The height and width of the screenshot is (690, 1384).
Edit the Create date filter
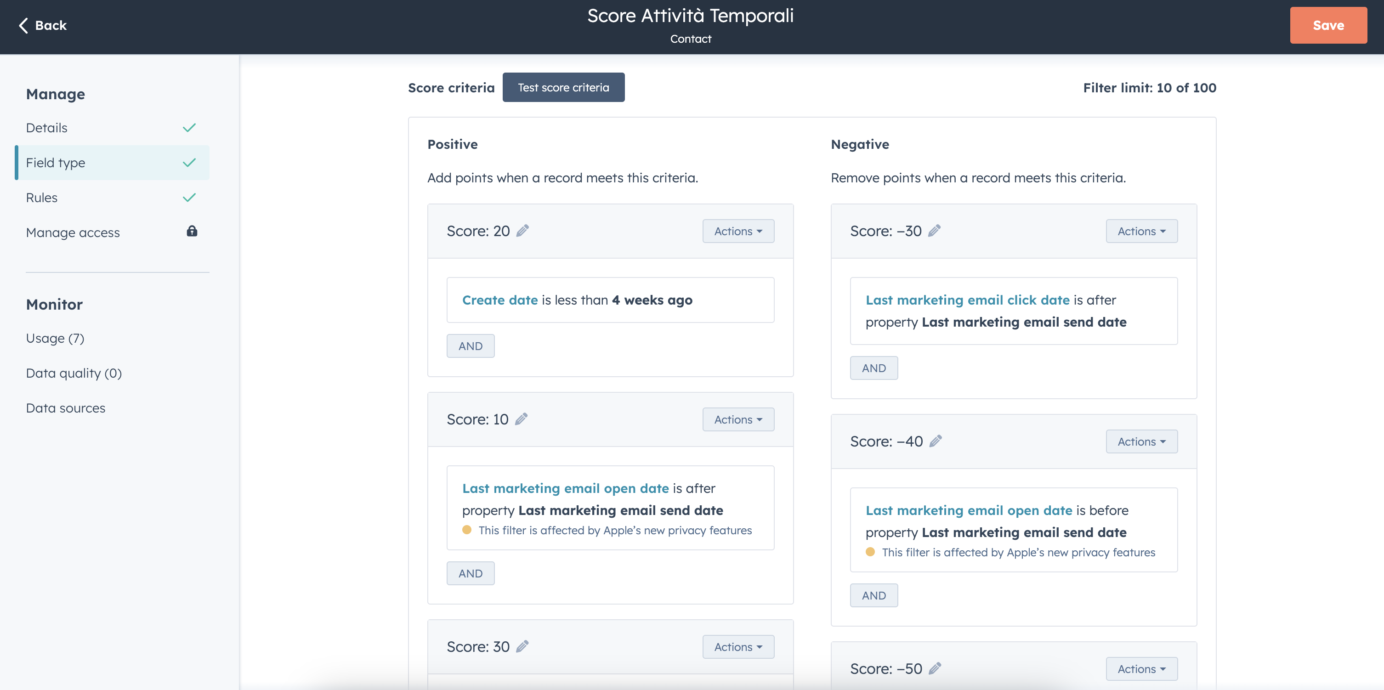(610, 300)
